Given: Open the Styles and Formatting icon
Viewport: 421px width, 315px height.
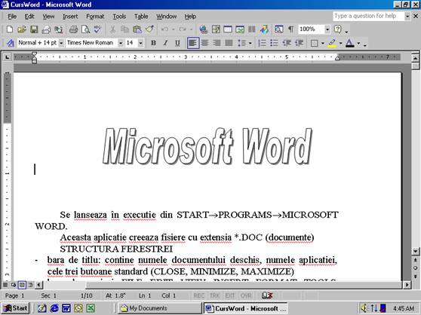Looking at the screenshot, I should pyautogui.click(x=11, y=43).
